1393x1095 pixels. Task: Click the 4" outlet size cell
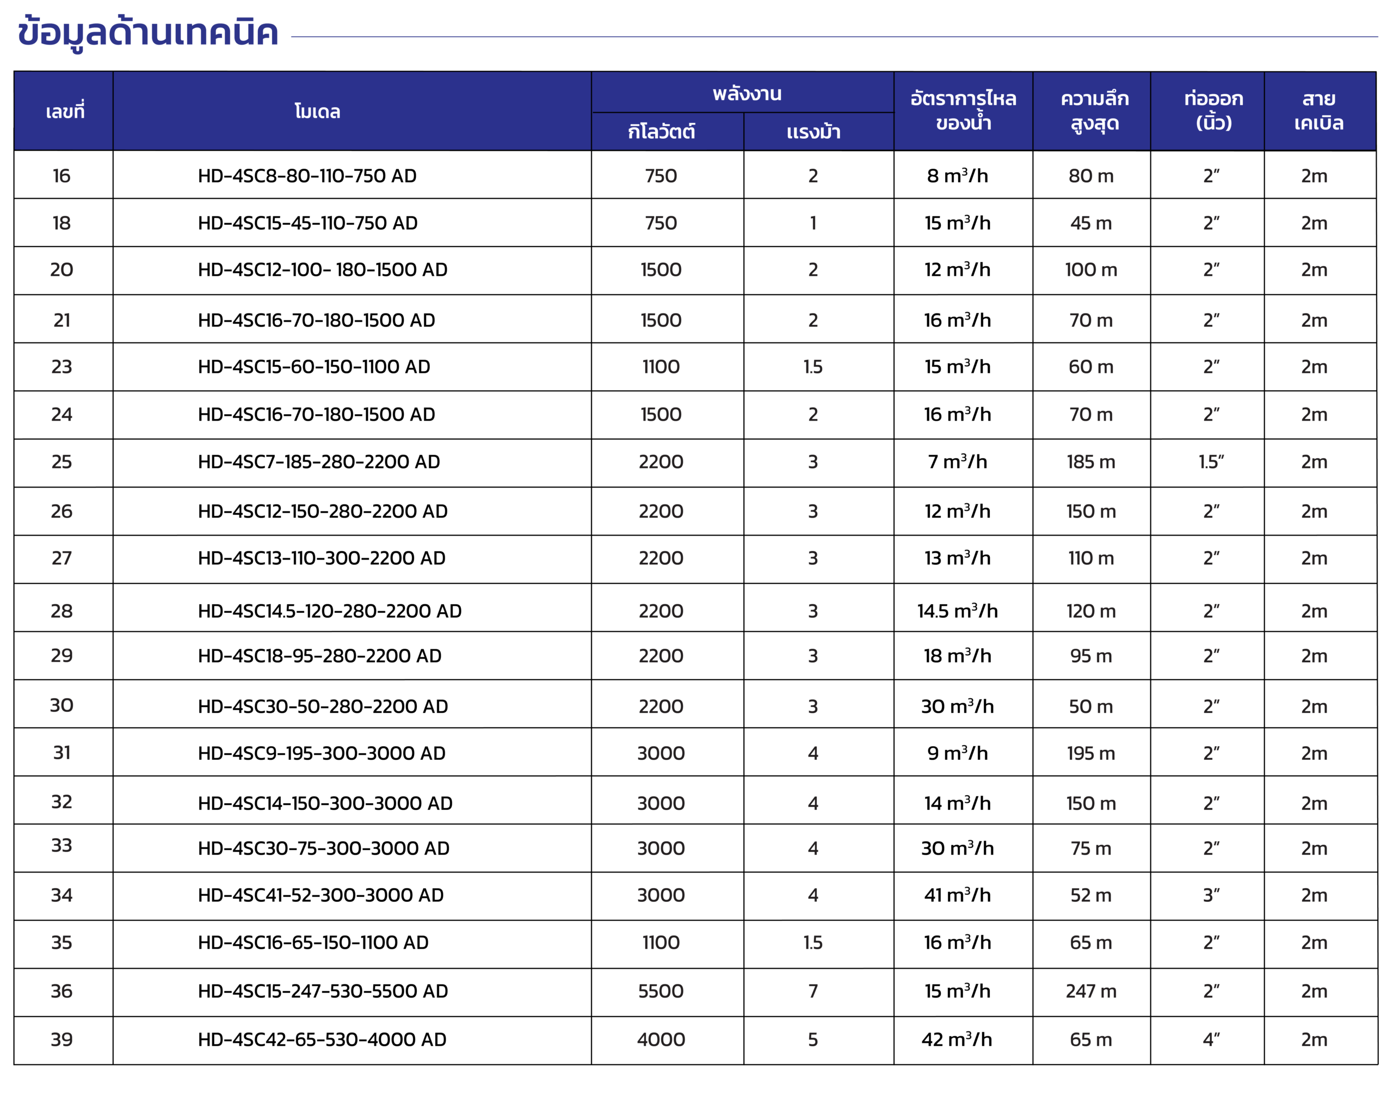click(x=1211, y=1039)
